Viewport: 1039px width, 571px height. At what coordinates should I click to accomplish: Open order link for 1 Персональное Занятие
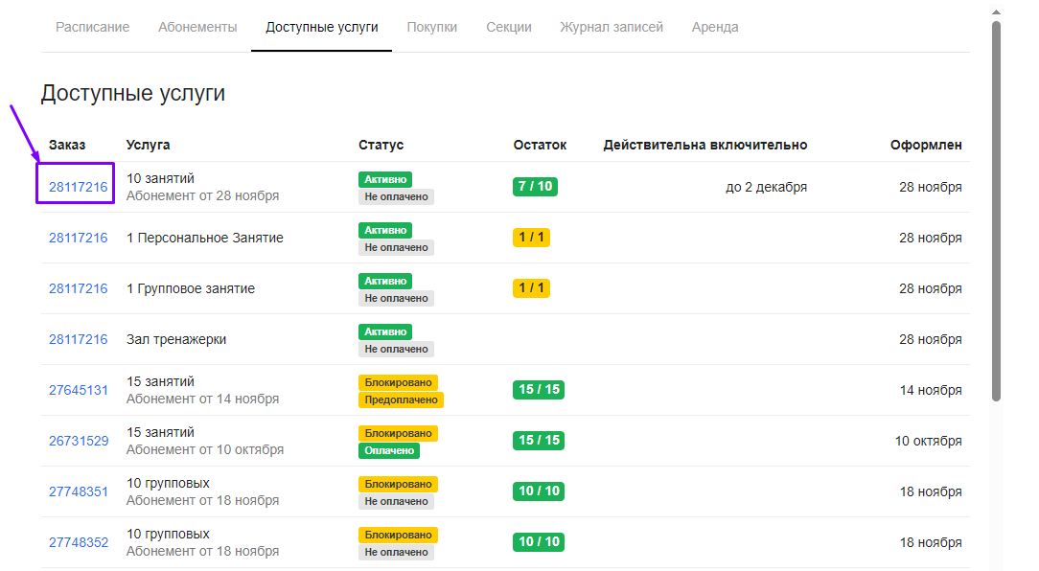pyautogui.click(x=78, y=238)
